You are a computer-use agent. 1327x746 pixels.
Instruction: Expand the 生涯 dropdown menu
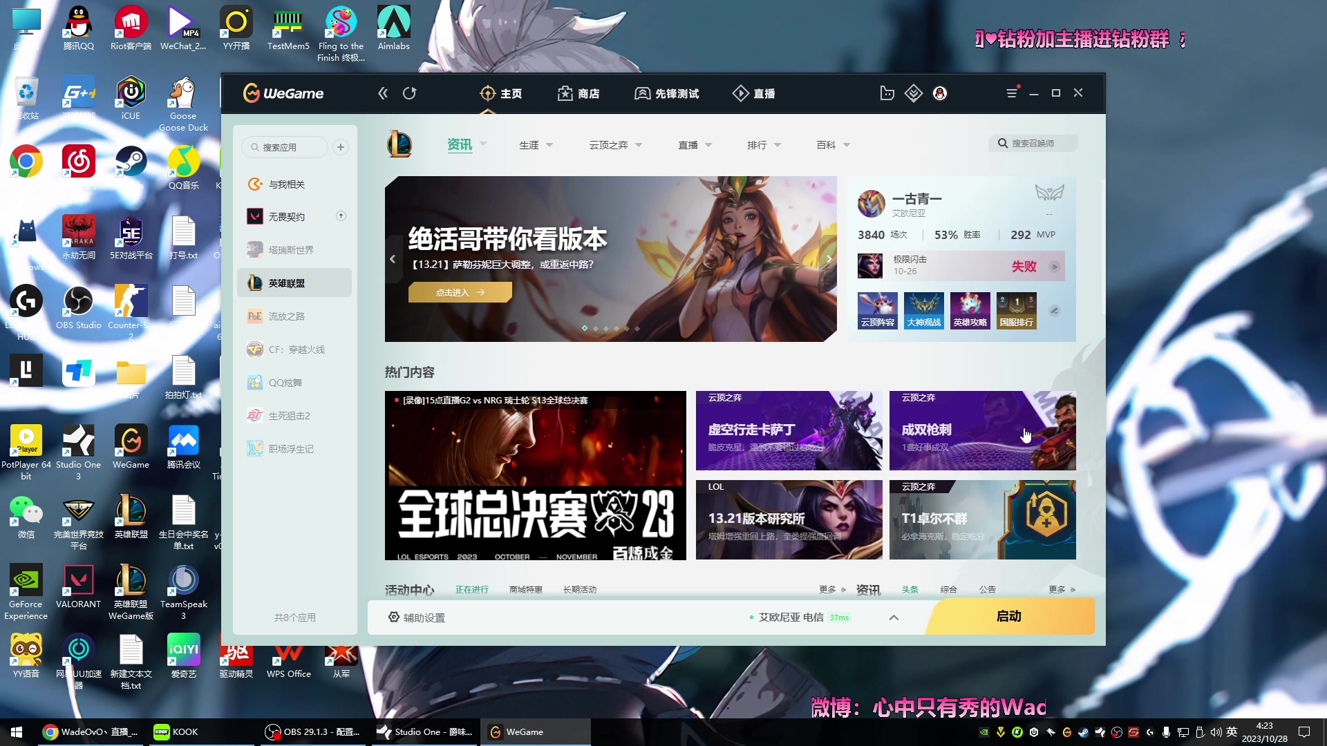(x=549, y=145)
